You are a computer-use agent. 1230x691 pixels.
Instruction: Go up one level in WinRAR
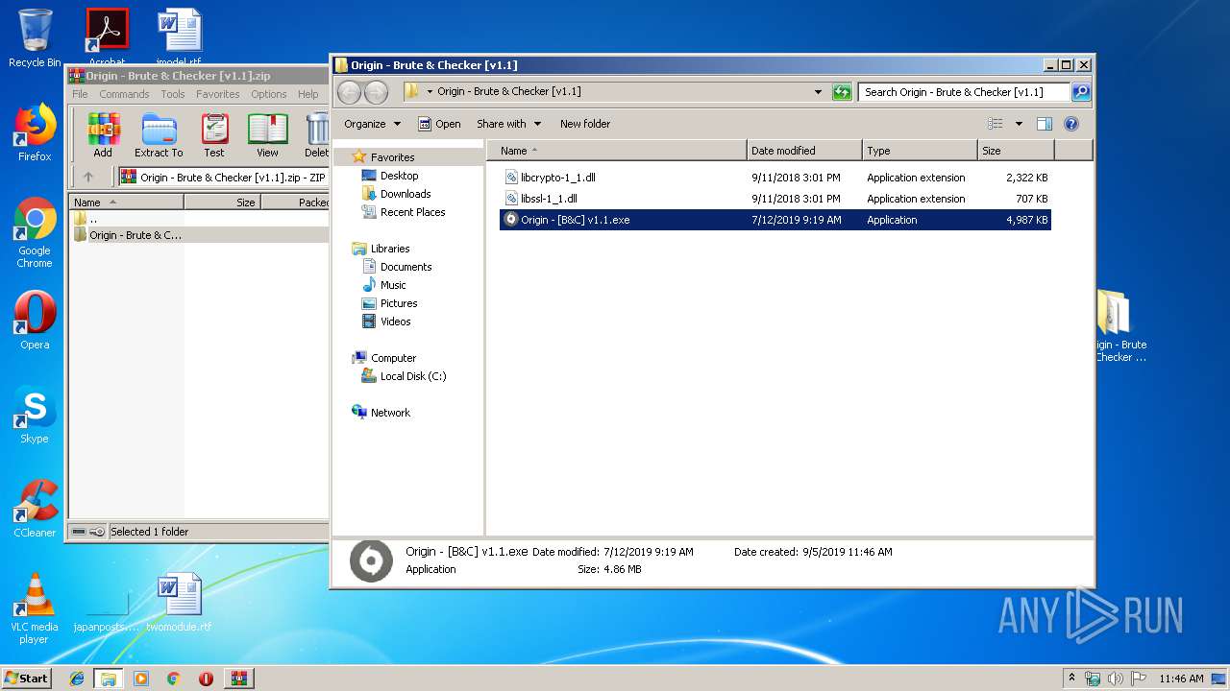pos(88,177)
